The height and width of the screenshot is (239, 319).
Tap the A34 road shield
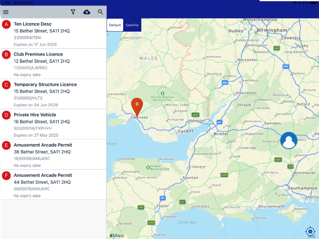tap(291, 167)
